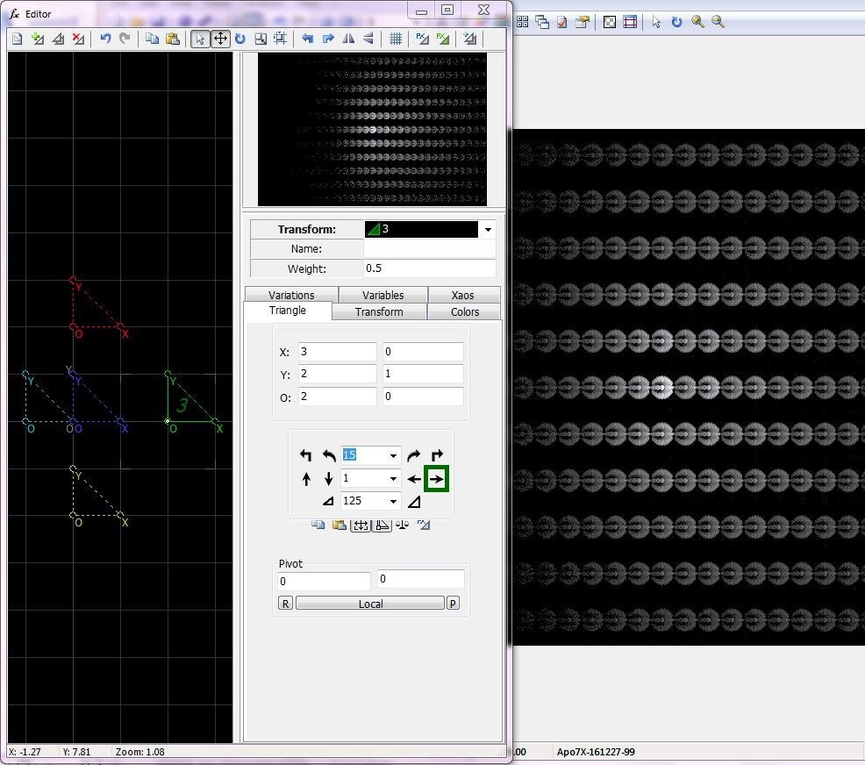Activate the Select mode arrow tool
The width and height of the screenshot is (865, 765).
[200, 39]
